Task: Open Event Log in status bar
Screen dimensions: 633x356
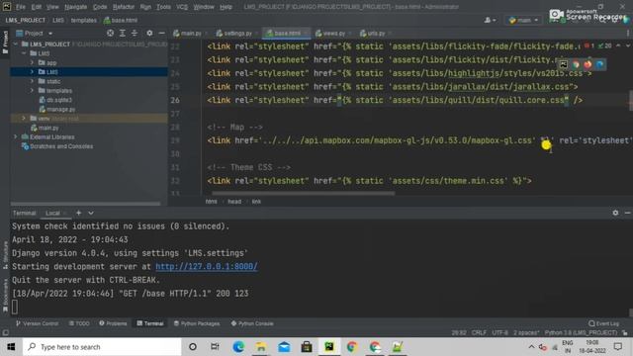Action: 603,323
